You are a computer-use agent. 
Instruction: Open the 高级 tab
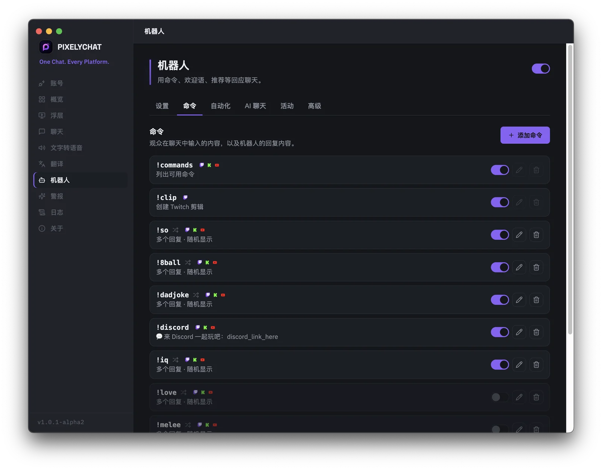[x=315, y=106]
